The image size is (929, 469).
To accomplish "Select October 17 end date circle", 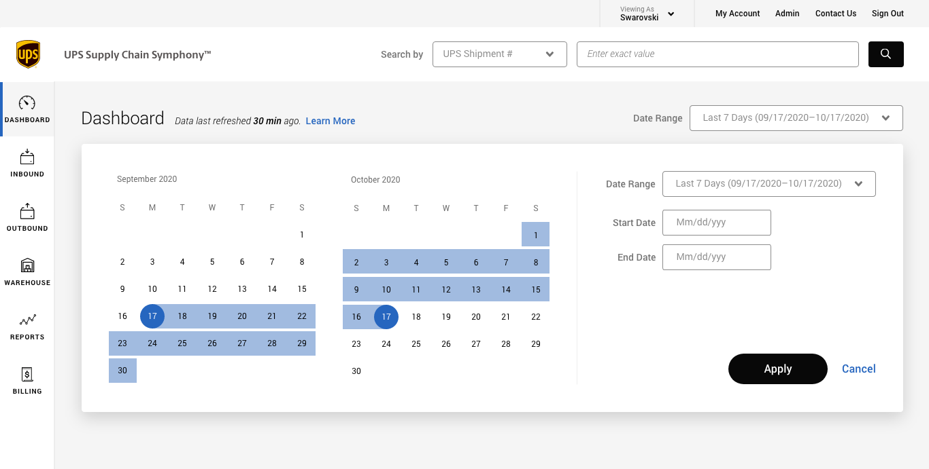I will click(x=386, y=317).
